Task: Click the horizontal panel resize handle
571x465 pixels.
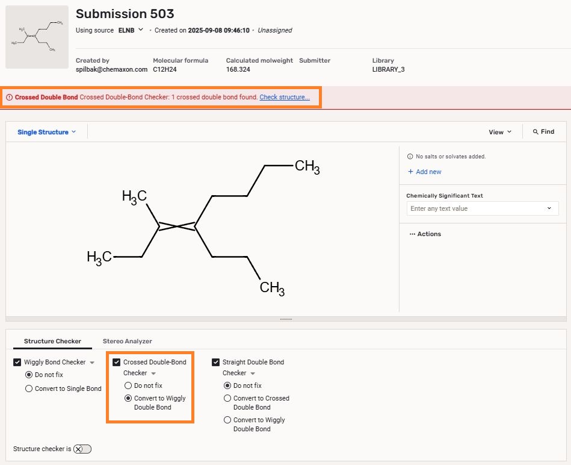Action: (286, 319)
